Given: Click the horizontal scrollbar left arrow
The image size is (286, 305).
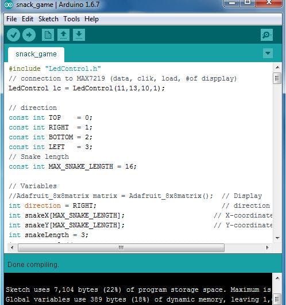Looking at the screenshot, I should pos(12,247).
